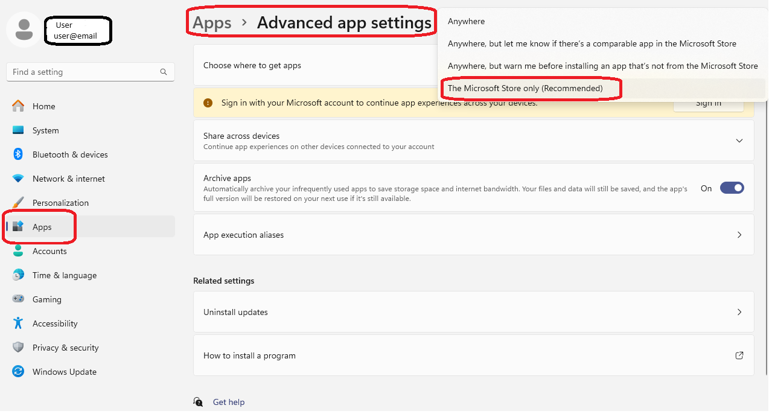Image resolution: width=772 pixels, height=414 pixels.
Task: Open Uninstall updates via its chevron
Action: 739,312
